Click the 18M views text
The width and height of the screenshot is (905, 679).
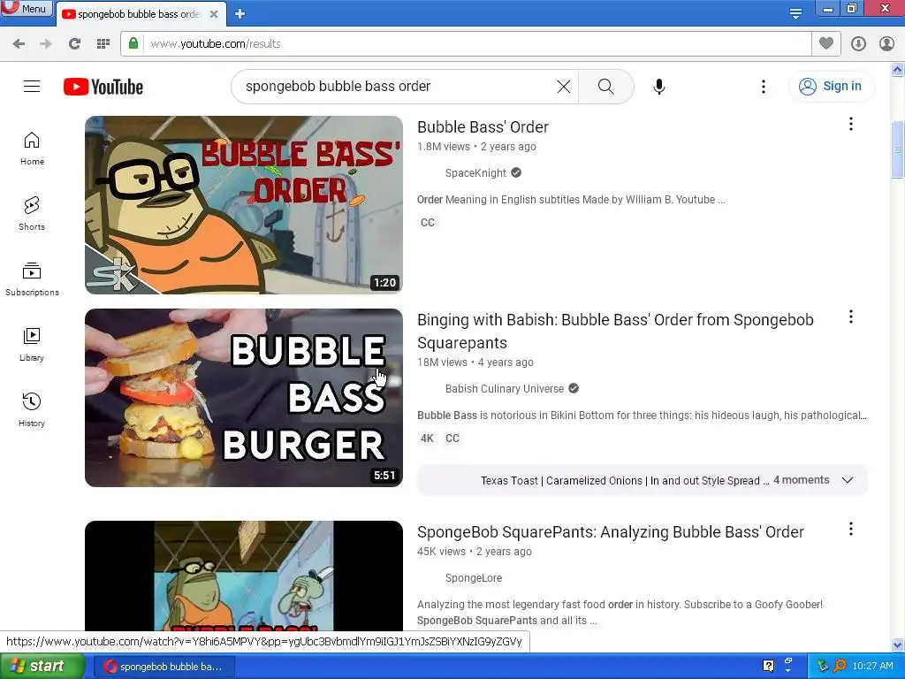click(x=442, y=362)
